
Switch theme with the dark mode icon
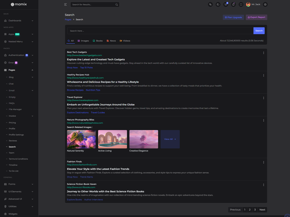pyautogui.click(x=218, y=5)
